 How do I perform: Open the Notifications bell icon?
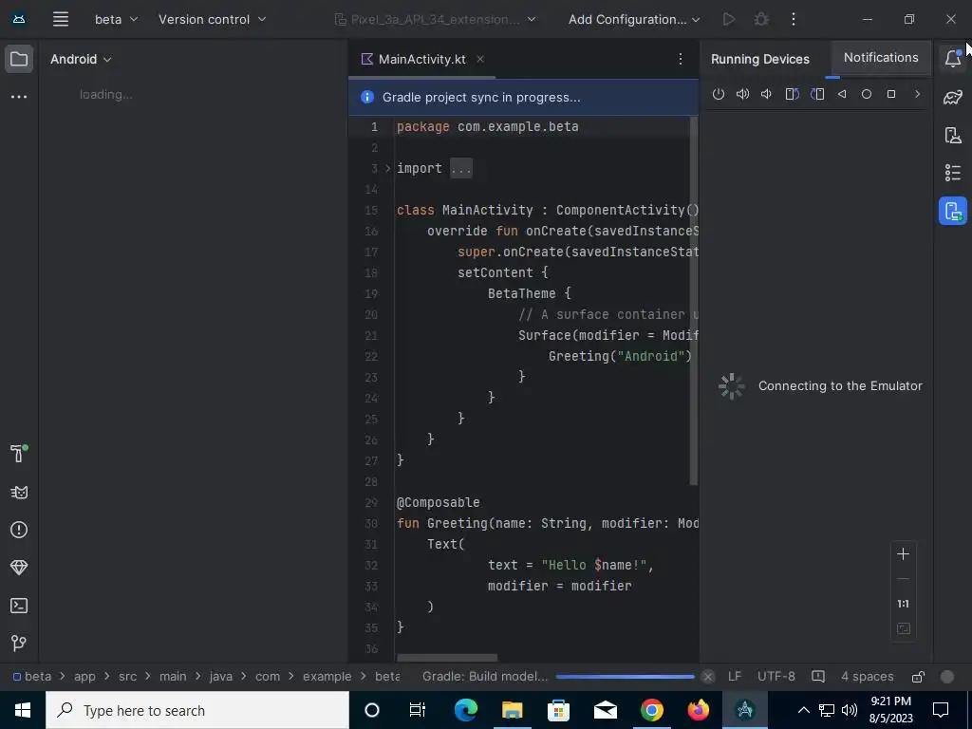tap(953, 58)
